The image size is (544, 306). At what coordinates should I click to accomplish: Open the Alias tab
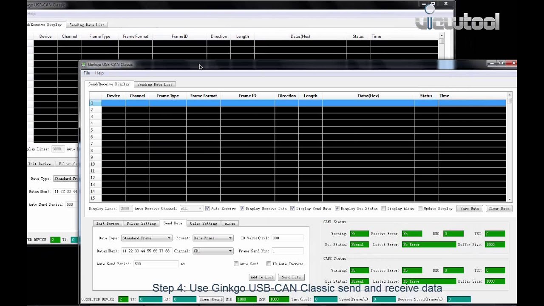coord(230,224)
